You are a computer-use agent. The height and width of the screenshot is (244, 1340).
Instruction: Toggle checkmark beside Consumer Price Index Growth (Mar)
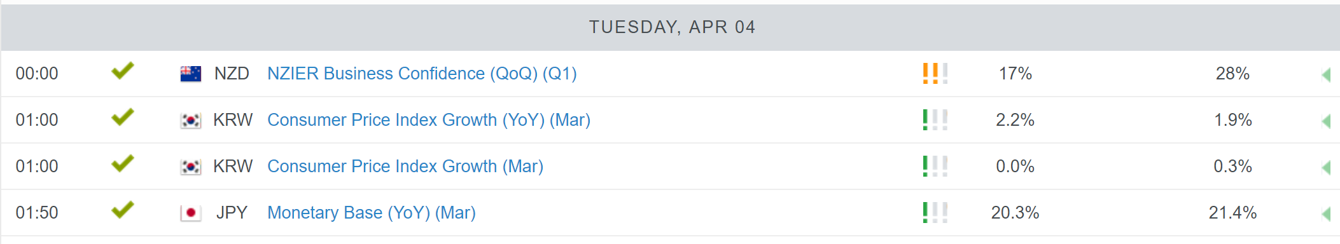click(123, 163)
